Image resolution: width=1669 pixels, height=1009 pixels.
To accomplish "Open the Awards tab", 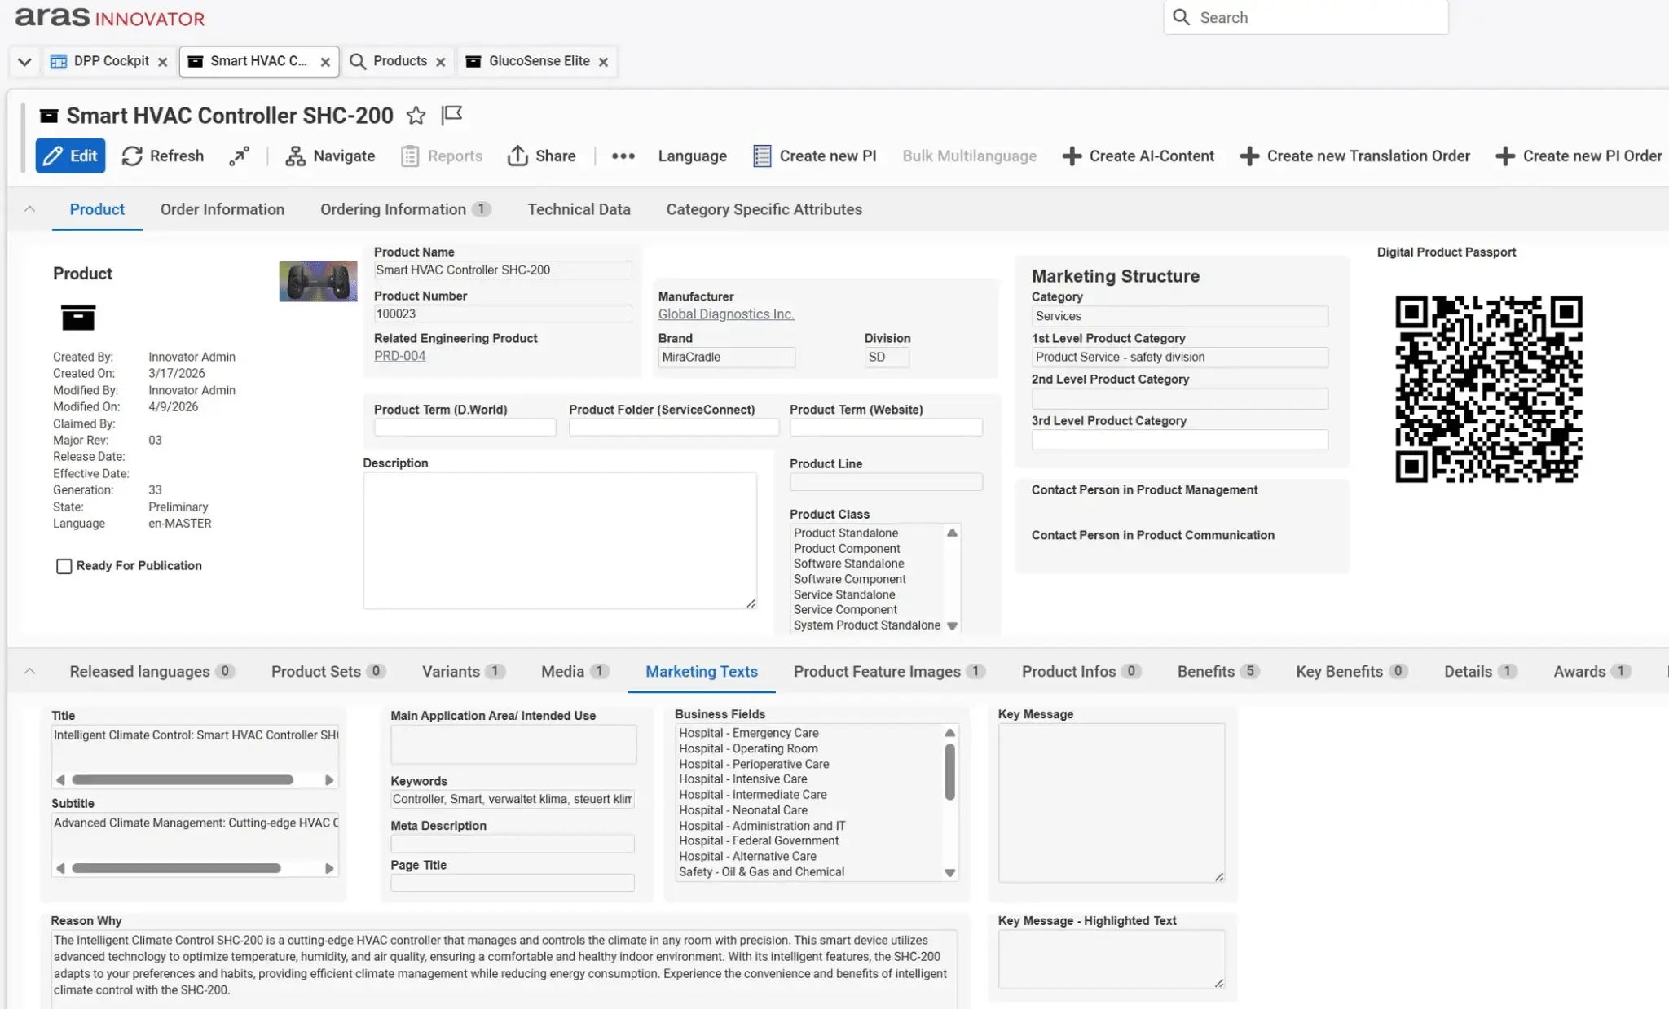I will [x=1592, y=672].
